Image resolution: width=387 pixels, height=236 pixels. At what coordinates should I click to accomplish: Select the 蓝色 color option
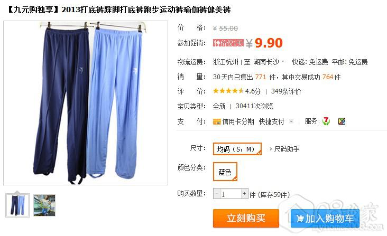click(x=225, y=172)
